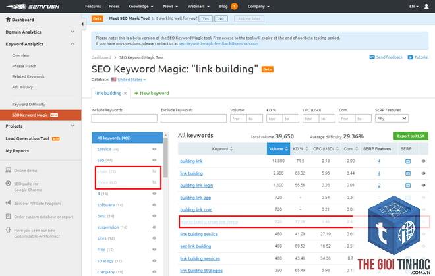Click the Export to XLSX button

click(x=411, y=136)
